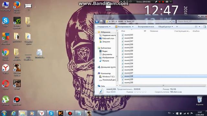207x116 pixels.
Task: Go back in the Explorer window
Action: [x=97, y=22]
